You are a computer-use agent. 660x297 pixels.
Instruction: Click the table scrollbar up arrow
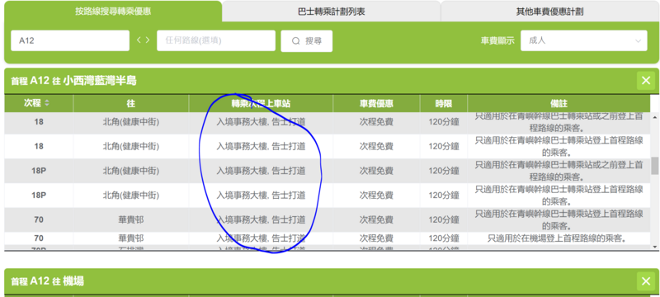point(654,116)
